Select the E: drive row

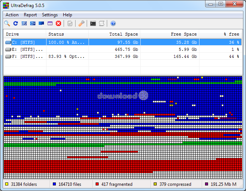[x=22, y=49]
